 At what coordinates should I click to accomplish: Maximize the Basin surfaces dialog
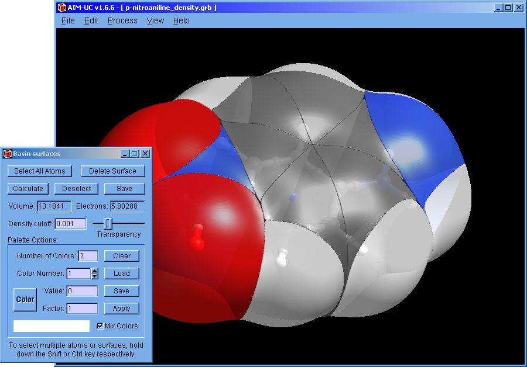[x=135, y=154]
